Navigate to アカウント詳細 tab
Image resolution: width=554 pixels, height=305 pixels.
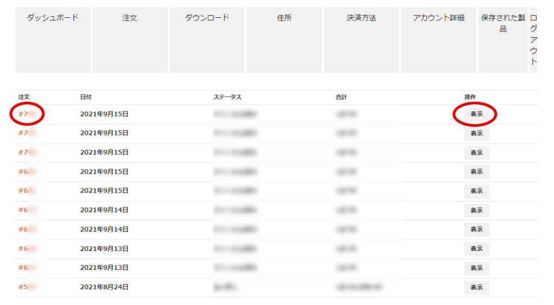[438, 40]
